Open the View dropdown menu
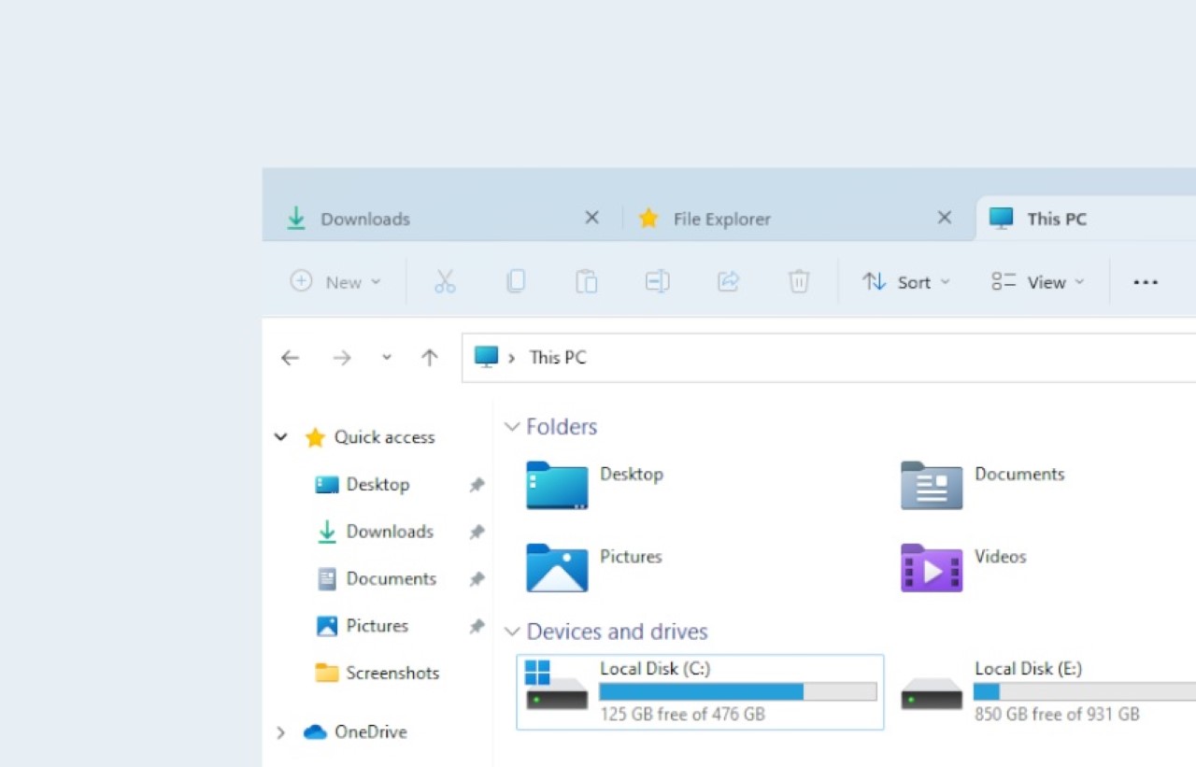Image resolution: width=1196 pixels, height=767 pixels. pos(1038,281)
